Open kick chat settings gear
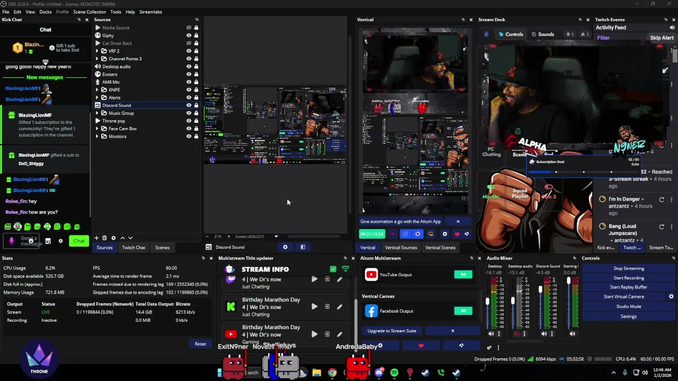678x381 pixels. 60,241
